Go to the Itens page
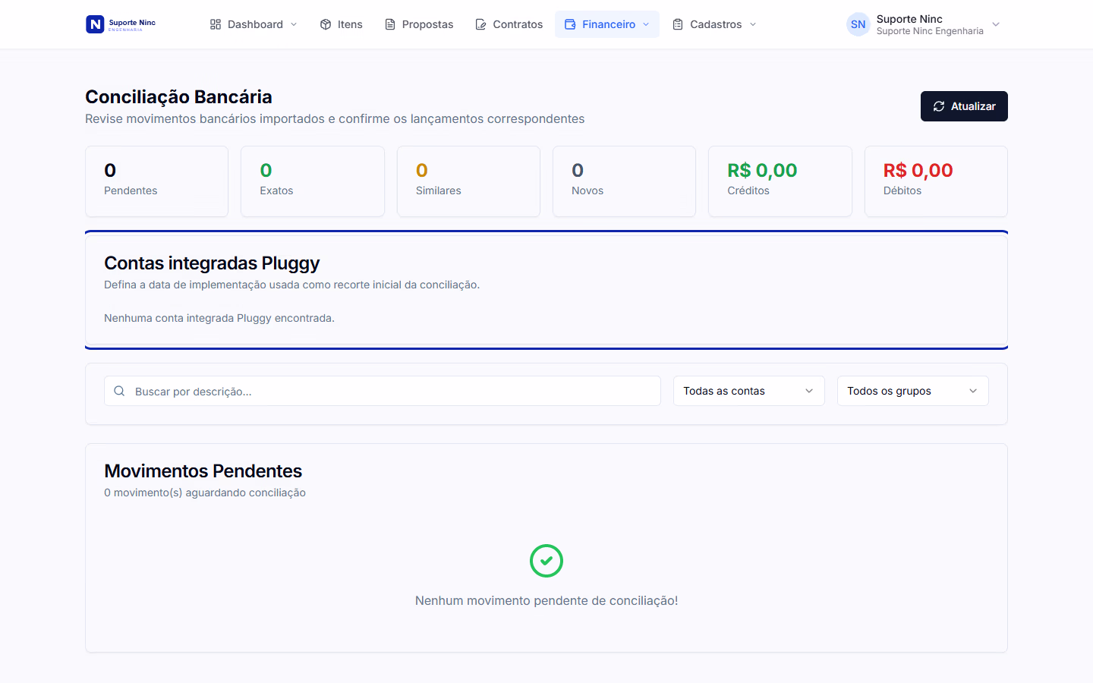1093x683 pixels. (342, 24)
